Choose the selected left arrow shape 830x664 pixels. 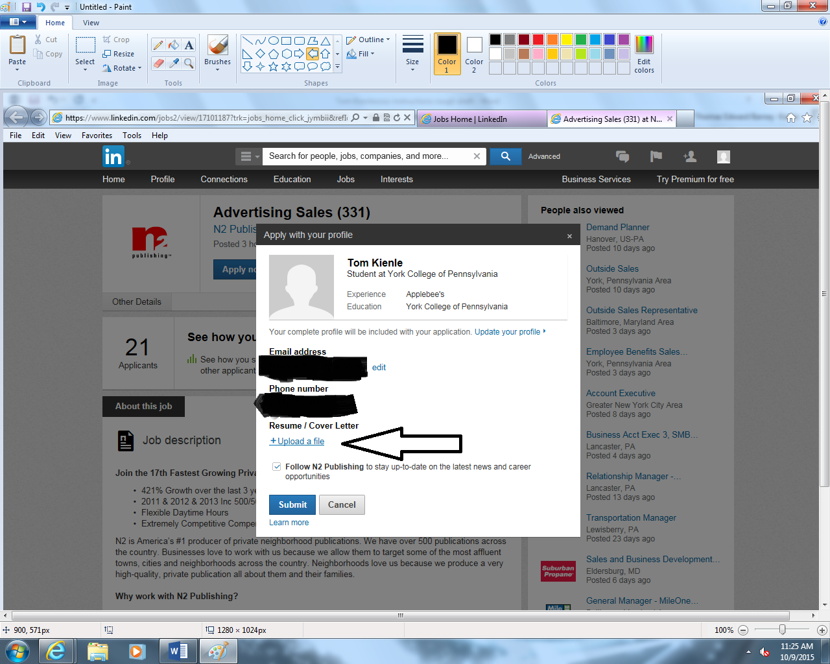click(313, 53)
